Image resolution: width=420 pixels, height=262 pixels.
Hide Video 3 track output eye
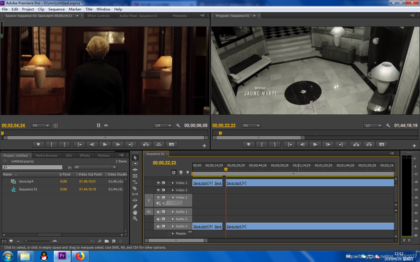(x=158, y=183)
